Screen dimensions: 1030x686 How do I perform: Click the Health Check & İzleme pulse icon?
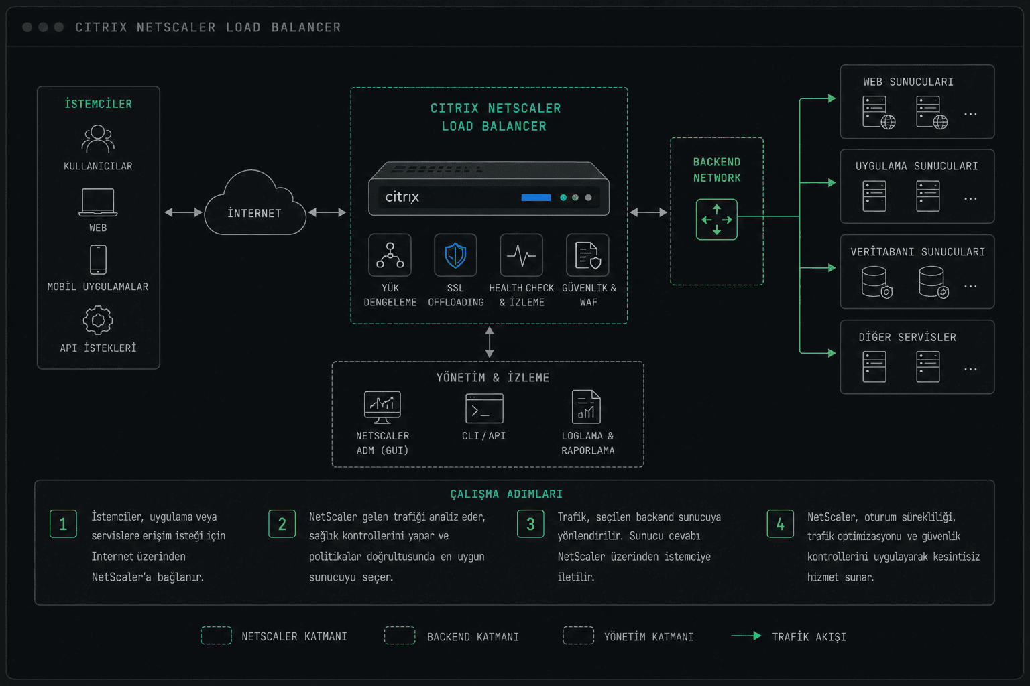[521, 255]
